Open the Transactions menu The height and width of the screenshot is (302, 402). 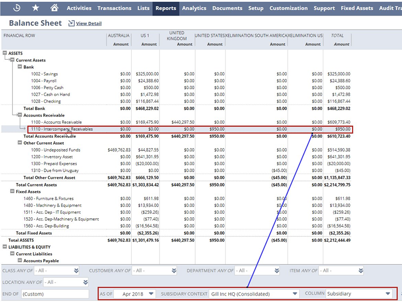[114, 8]
